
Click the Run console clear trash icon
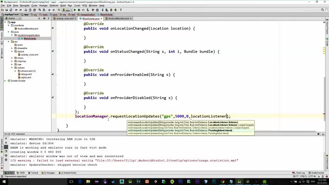click(6, 160)
